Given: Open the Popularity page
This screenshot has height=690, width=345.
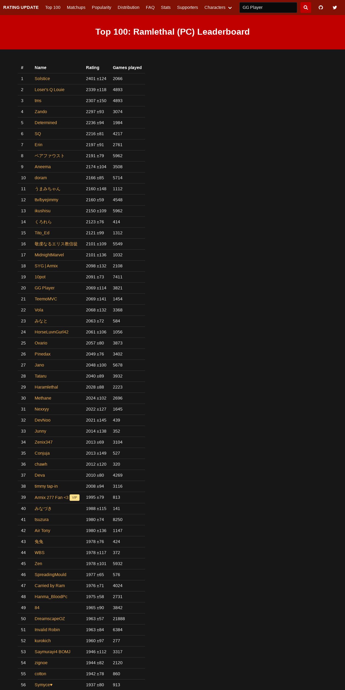Looking at the screenshot, I should click(101, 8).
